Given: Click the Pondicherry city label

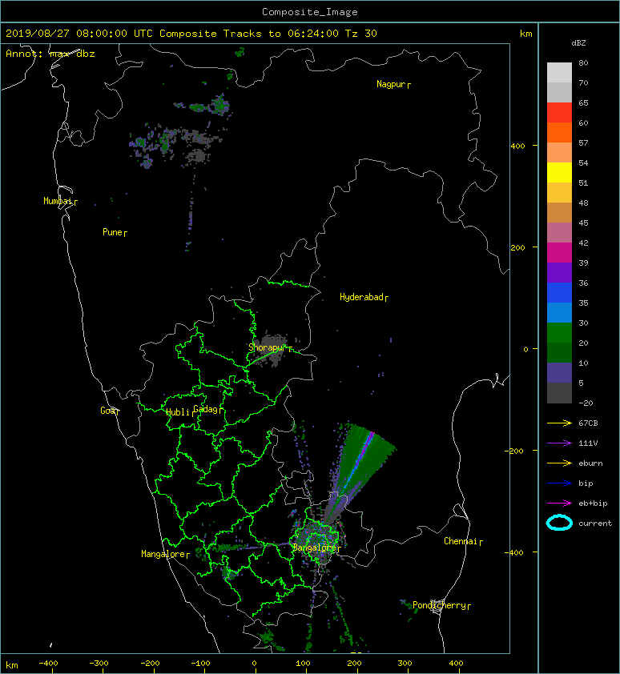Looking at the screenshot, I should (441, 606).
